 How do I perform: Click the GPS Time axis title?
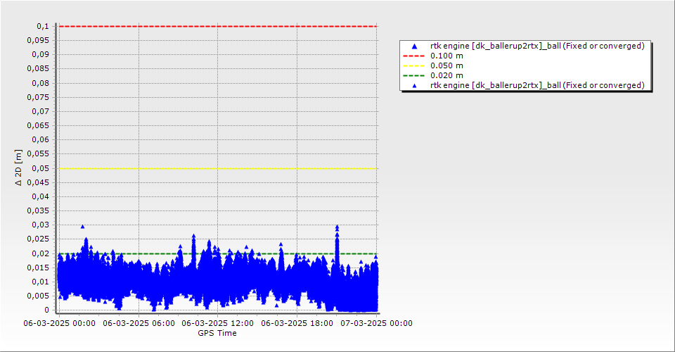click(217, 333)
